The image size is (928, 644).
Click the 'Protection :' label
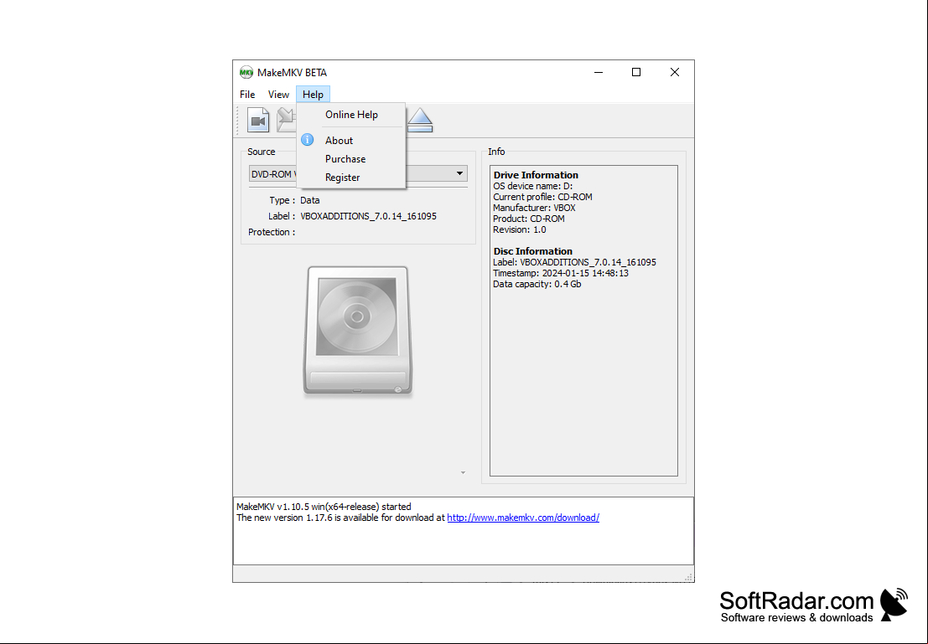272,233
